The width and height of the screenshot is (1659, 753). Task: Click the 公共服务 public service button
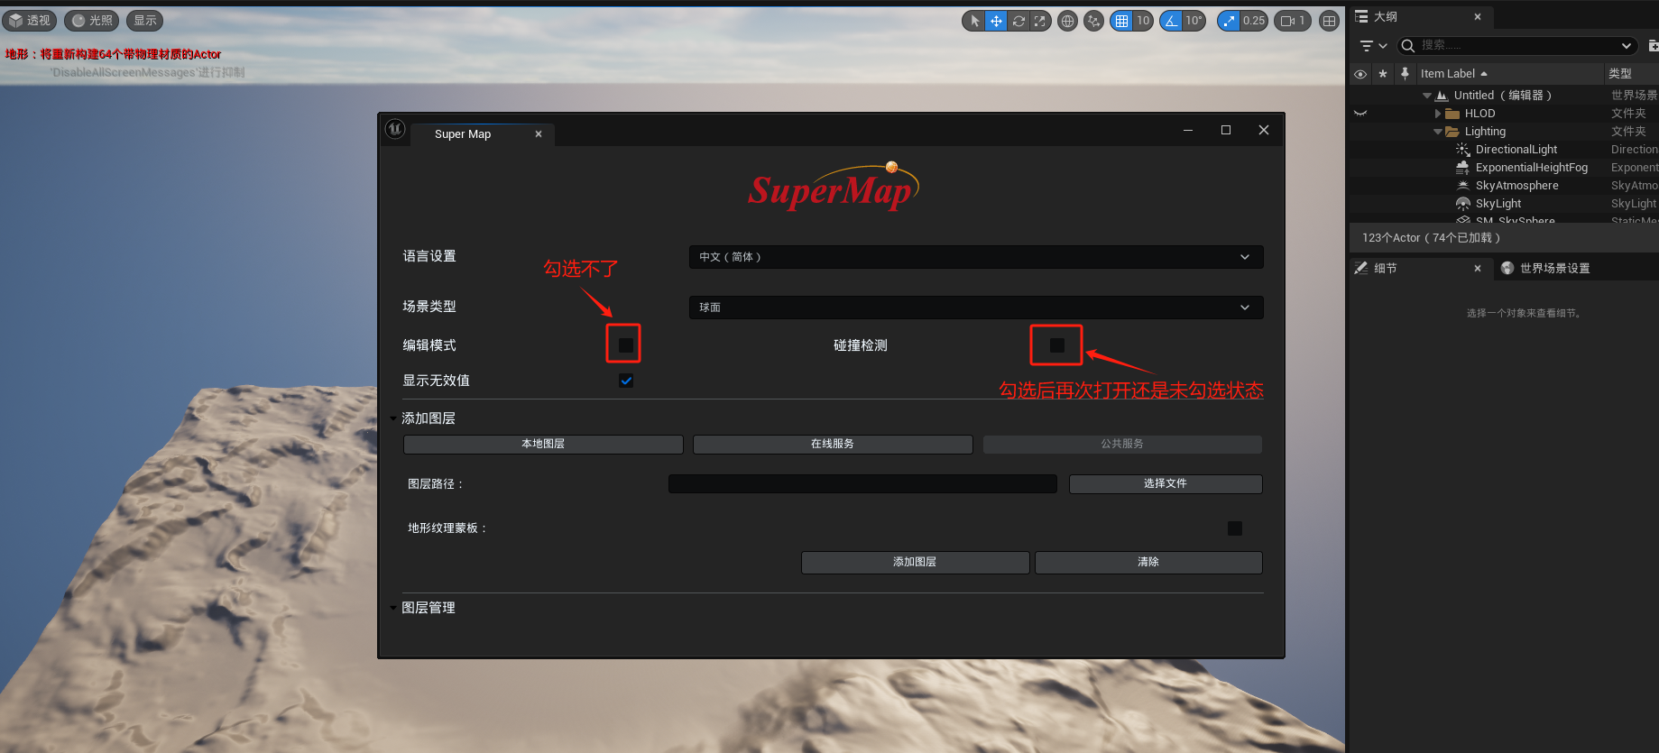1122,444
